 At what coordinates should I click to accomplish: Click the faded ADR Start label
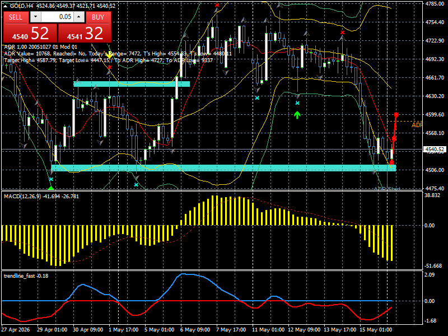click(x=387, y=189)
